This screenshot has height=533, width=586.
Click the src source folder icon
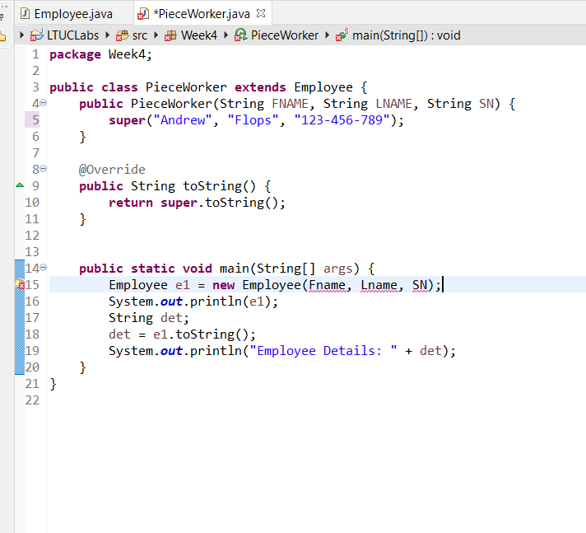pyautogui.click(x=122, y=35)
